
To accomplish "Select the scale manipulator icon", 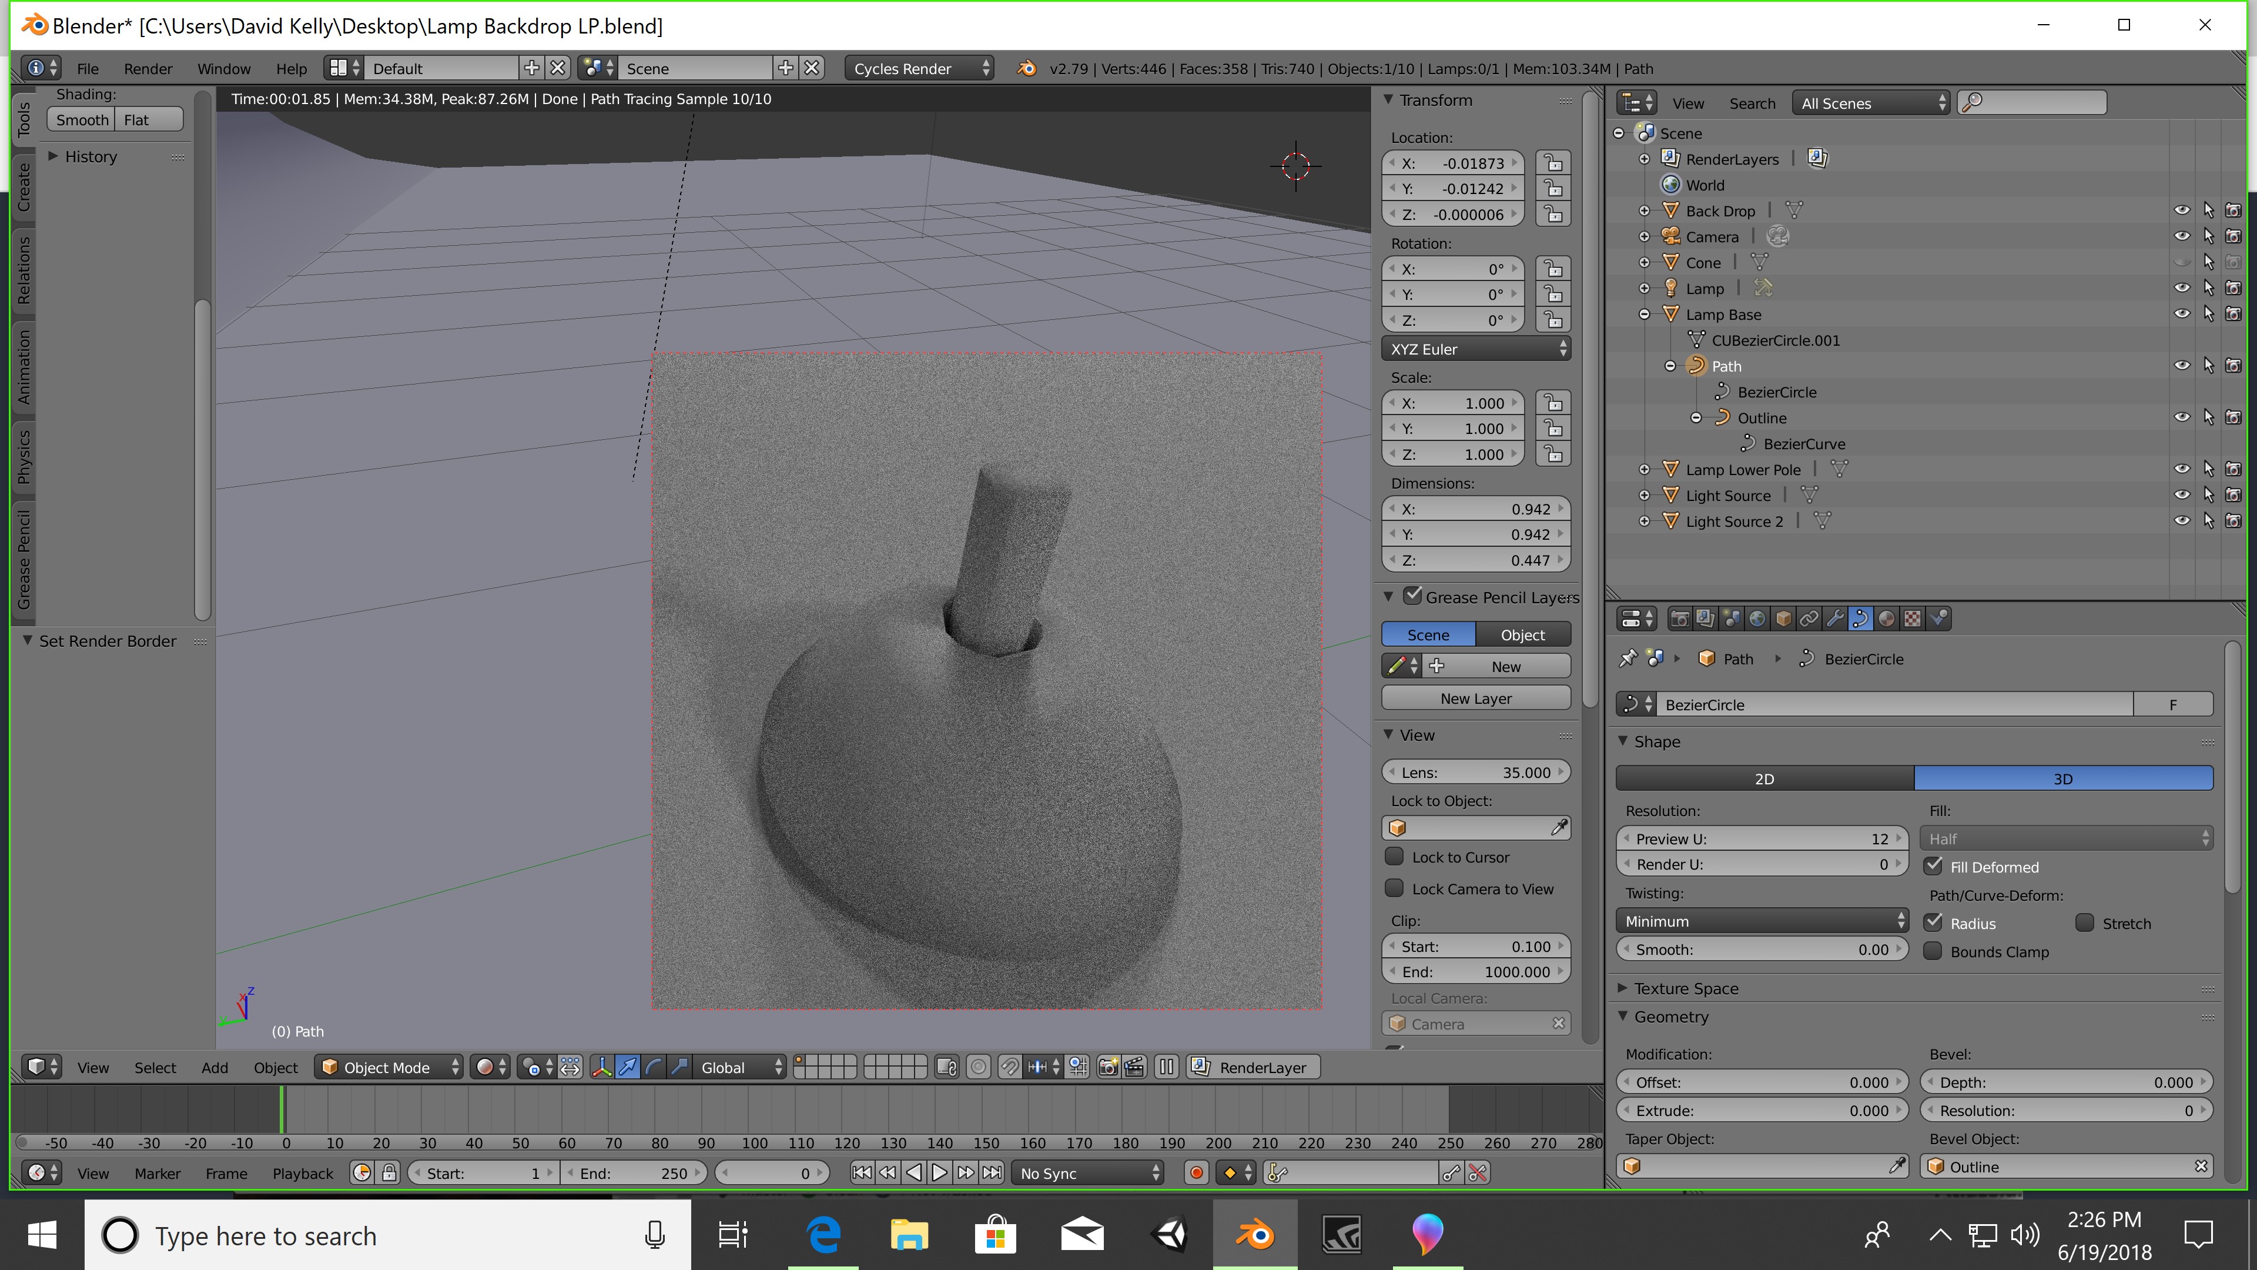I will (x=680, y=1067).
